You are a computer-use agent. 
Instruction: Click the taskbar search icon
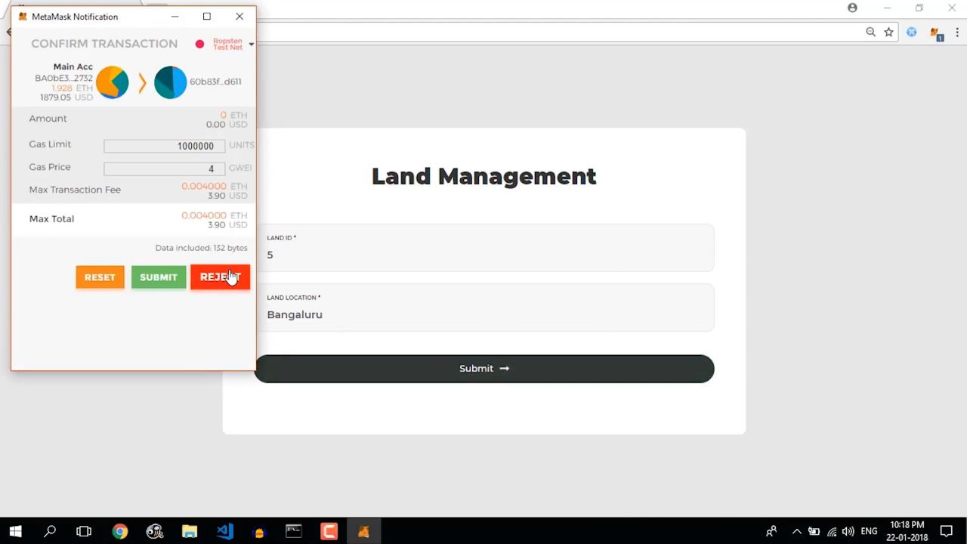pos(50,532)
